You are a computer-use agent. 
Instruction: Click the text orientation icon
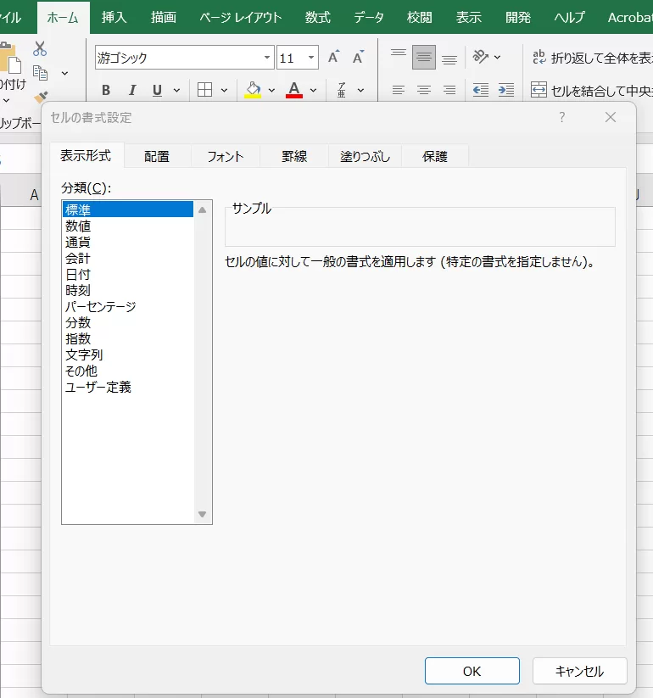coord(481,57)
